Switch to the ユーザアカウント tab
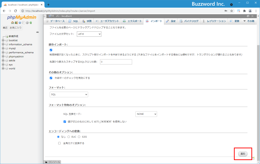Screen dimensions: 260x164 (107, 21)
